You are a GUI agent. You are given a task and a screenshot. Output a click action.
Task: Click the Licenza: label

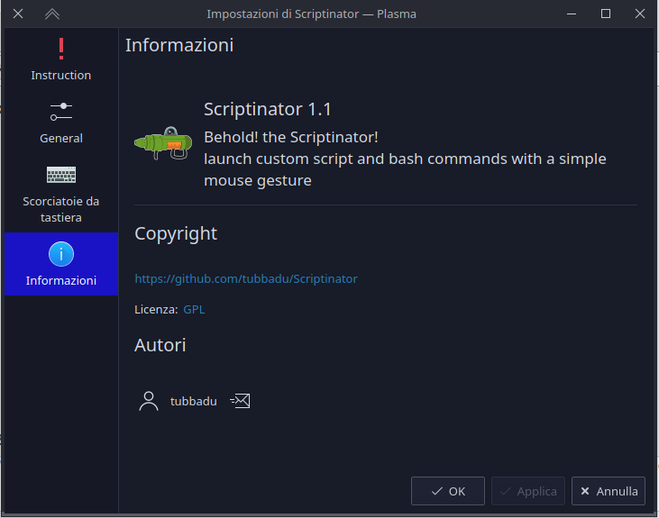click(156, 310)
